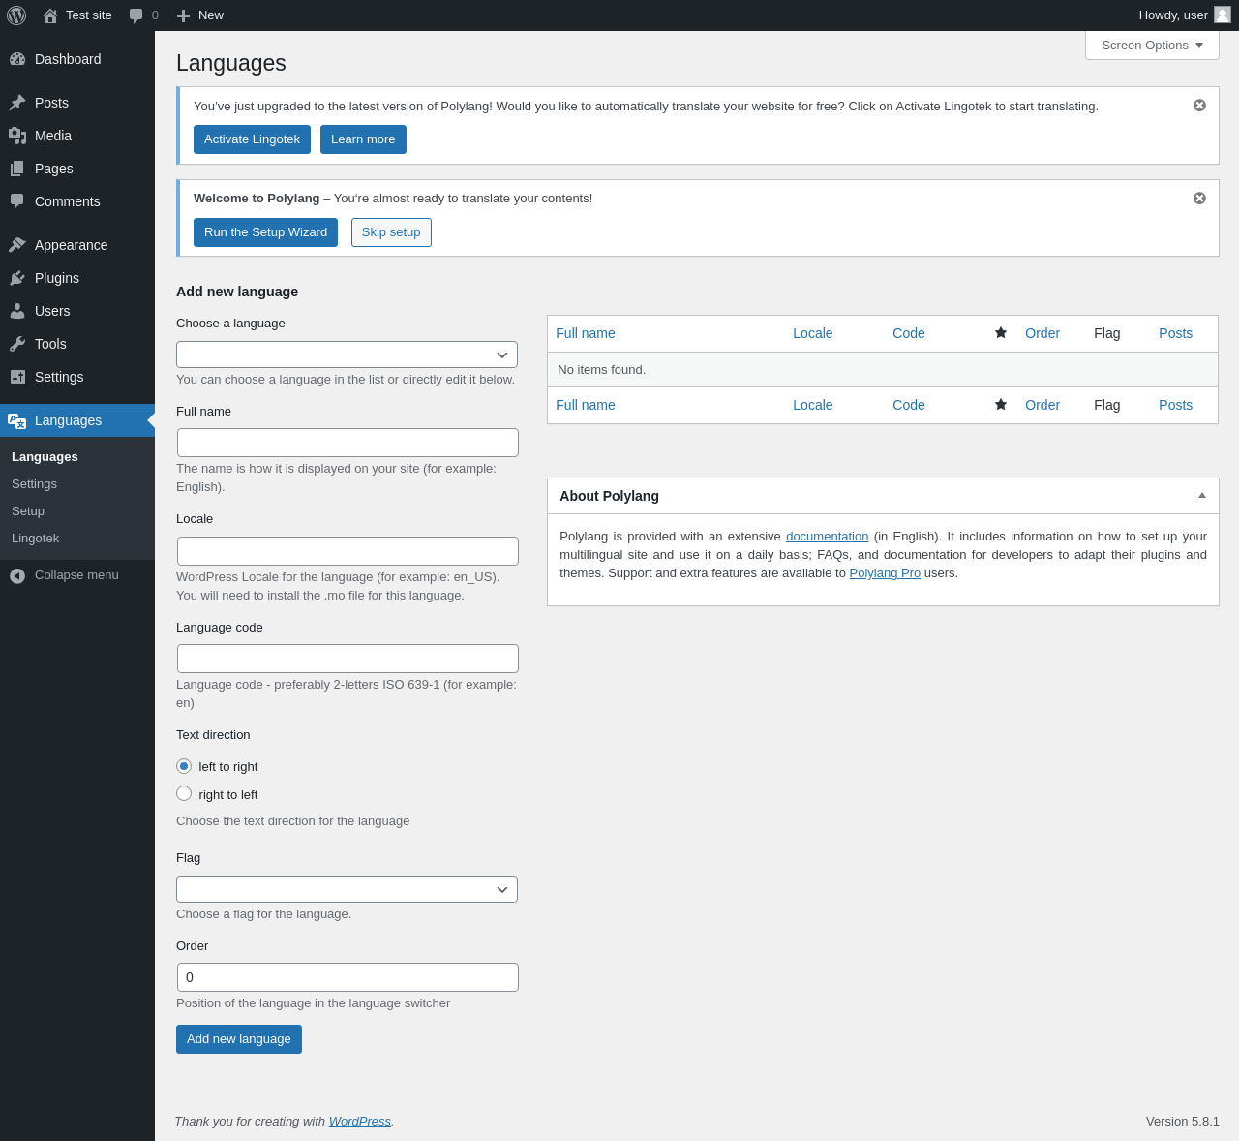The image size is (1239, 1141).
Task: Open the Polylang Pro link
Action: coord(885,573)
